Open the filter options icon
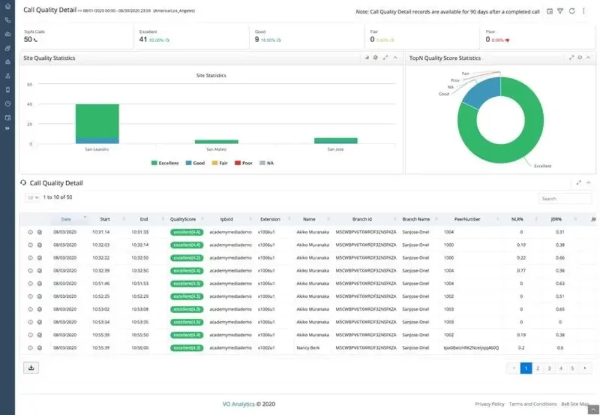600x415 pixels. click(x=560, y=11)
